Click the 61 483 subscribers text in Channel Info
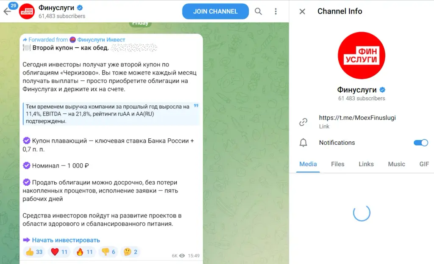 (362, 98)
